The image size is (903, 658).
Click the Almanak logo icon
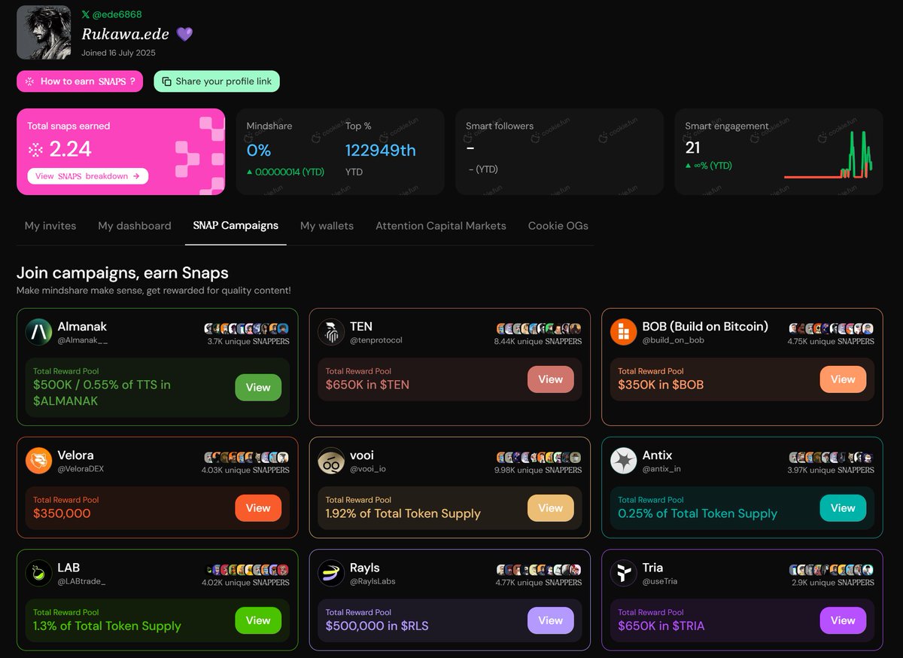(39, 332)
